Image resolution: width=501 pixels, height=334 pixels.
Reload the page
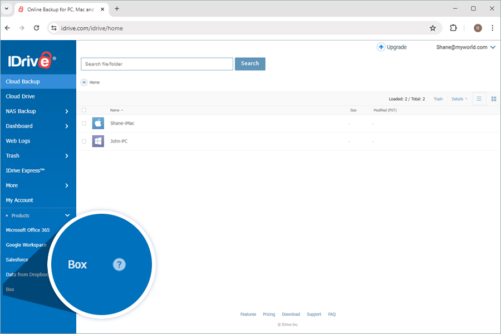36,28
